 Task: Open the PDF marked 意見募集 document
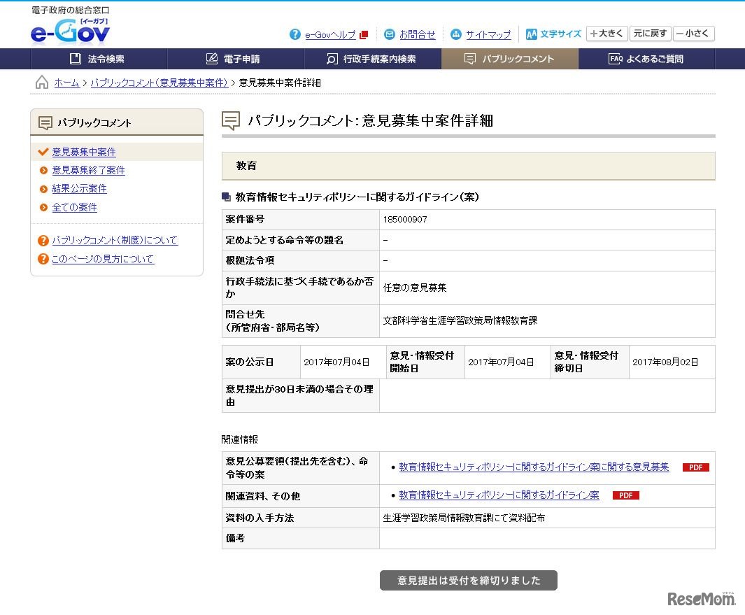click(x=534, y=467)
